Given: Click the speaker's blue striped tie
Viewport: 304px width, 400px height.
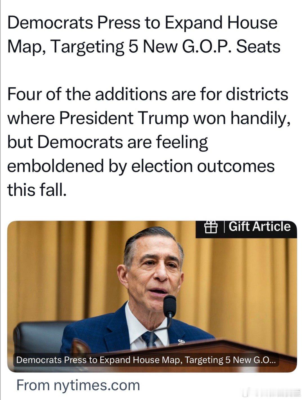Looking at the screenshot, I should (x=149, y=338).
